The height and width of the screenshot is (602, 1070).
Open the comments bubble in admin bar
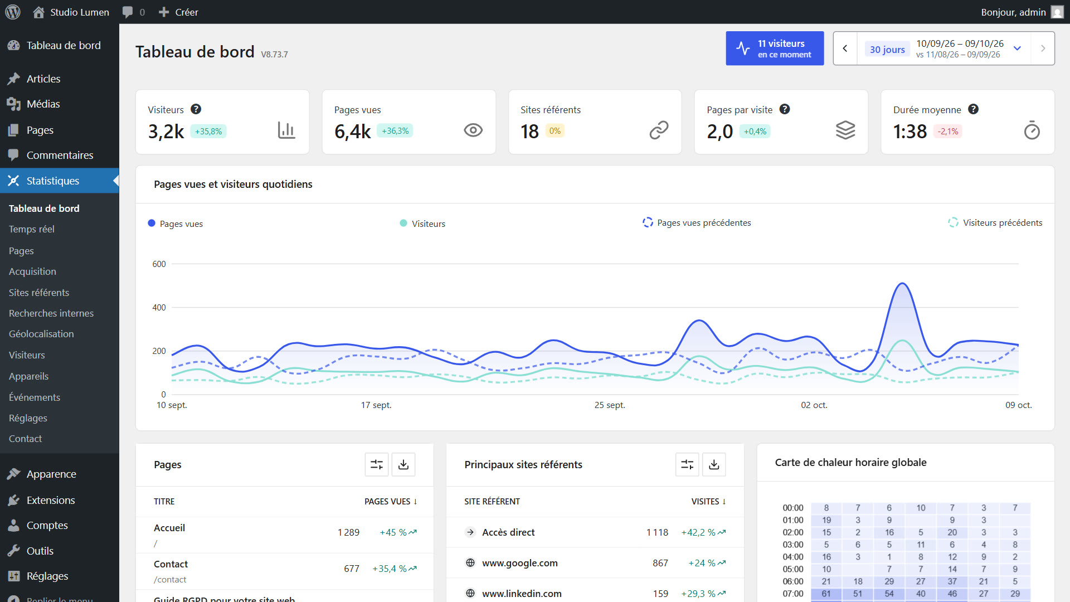point(128,12)
